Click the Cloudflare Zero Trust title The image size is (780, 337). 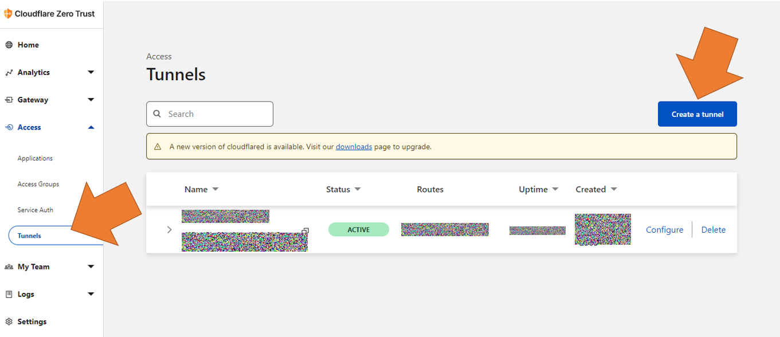click(55, 14)
